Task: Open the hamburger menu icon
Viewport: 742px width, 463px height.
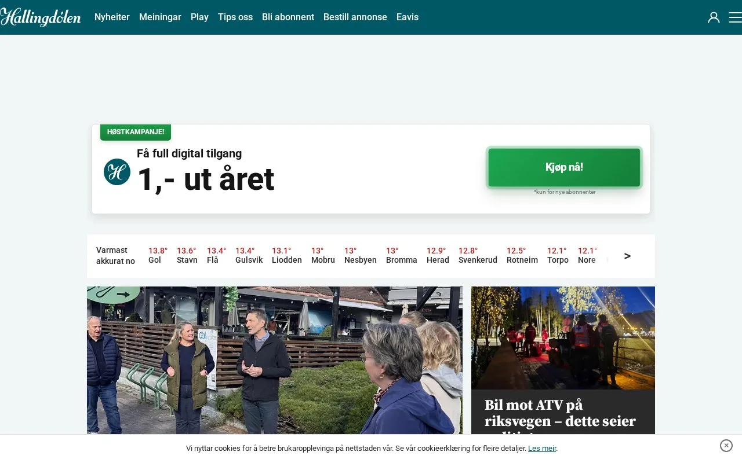Action: click(735, 17)
